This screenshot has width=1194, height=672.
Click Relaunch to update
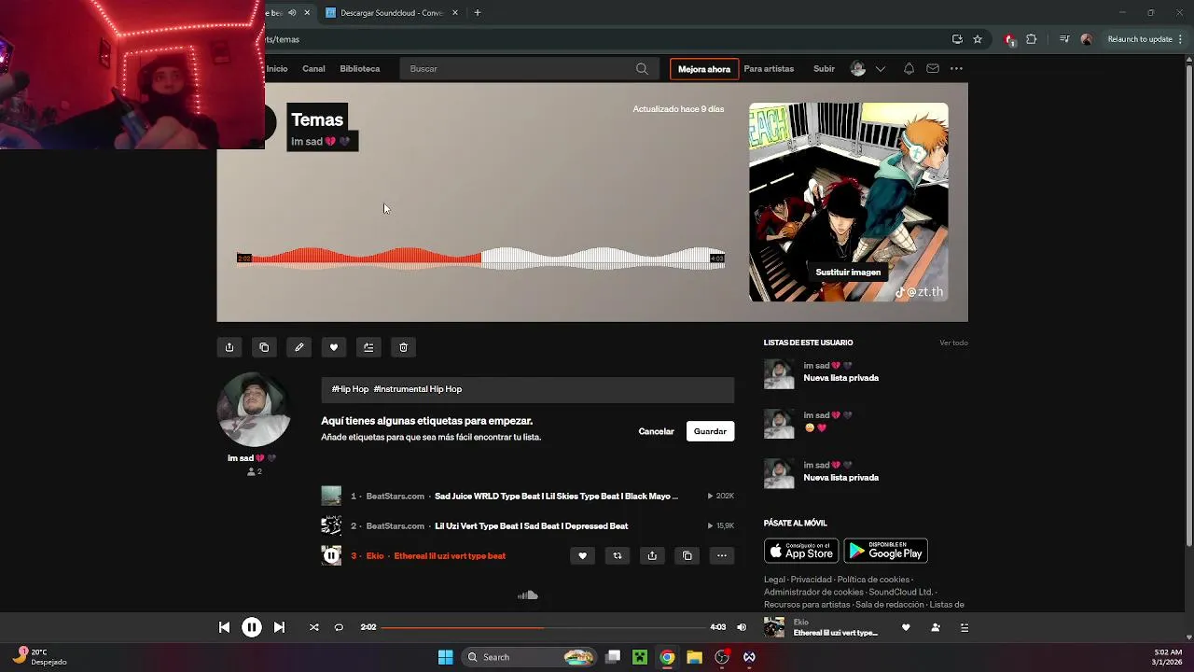click(x=1140, y=39)
